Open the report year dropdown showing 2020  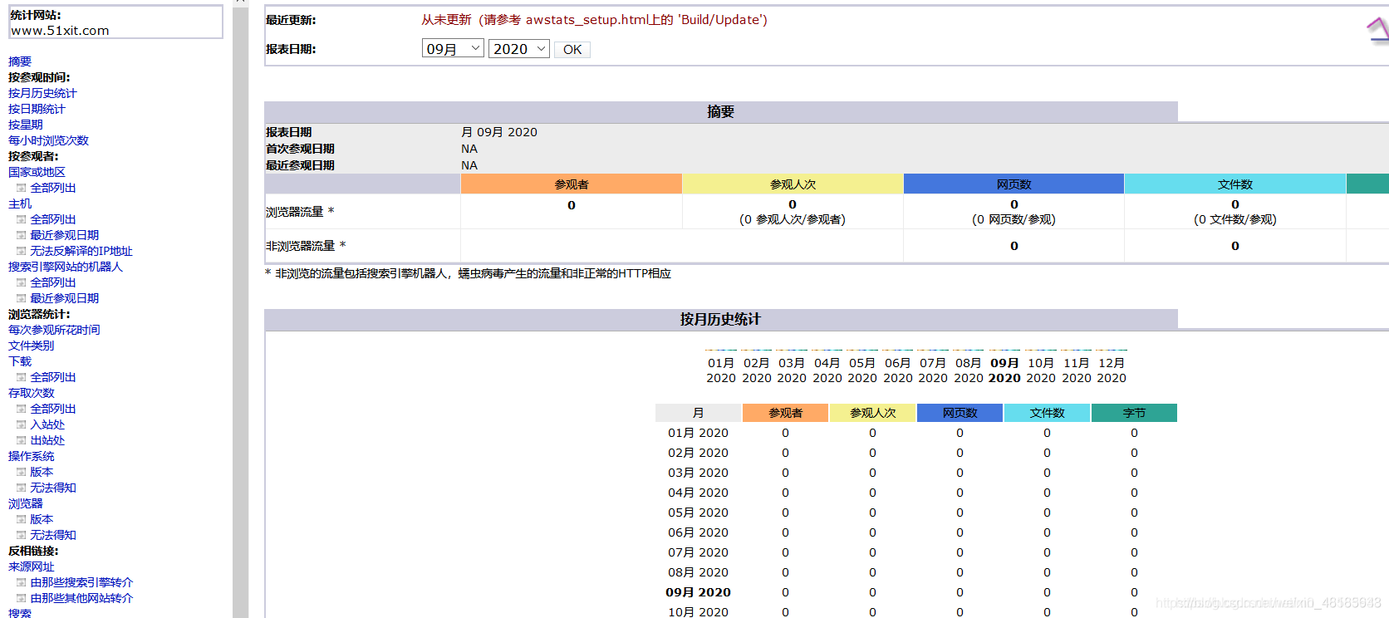pos(519,49)
